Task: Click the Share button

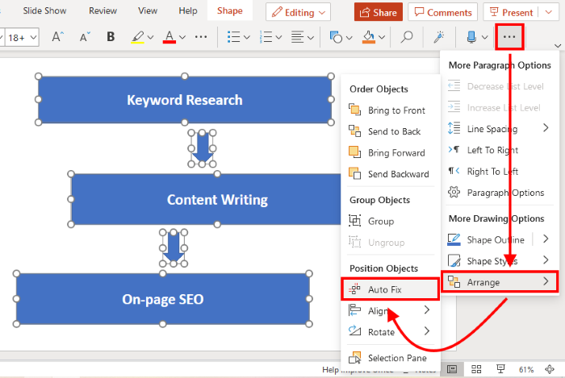Action: point(379,13)
